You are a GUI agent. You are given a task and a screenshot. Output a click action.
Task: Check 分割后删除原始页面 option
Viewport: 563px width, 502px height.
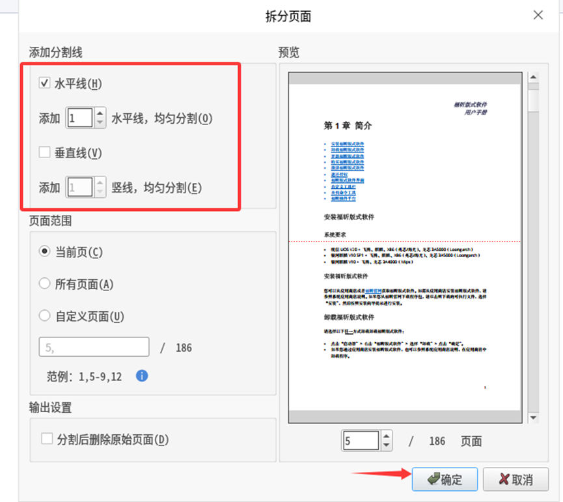coord(47,439)
